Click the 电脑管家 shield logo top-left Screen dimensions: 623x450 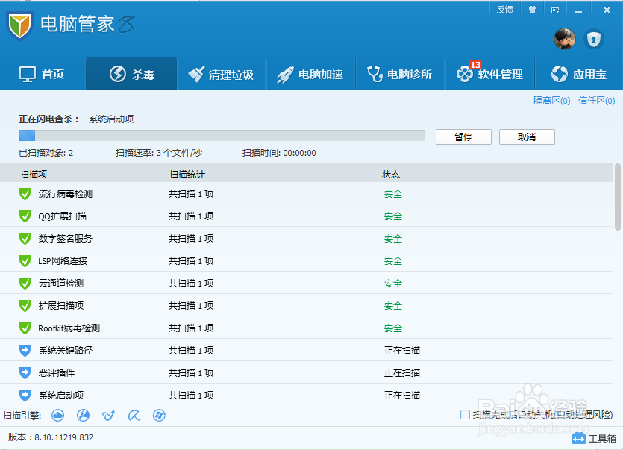(20, 25)
